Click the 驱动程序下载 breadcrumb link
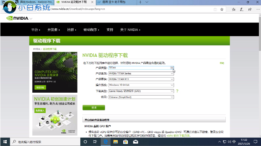 tap(50, 49)
